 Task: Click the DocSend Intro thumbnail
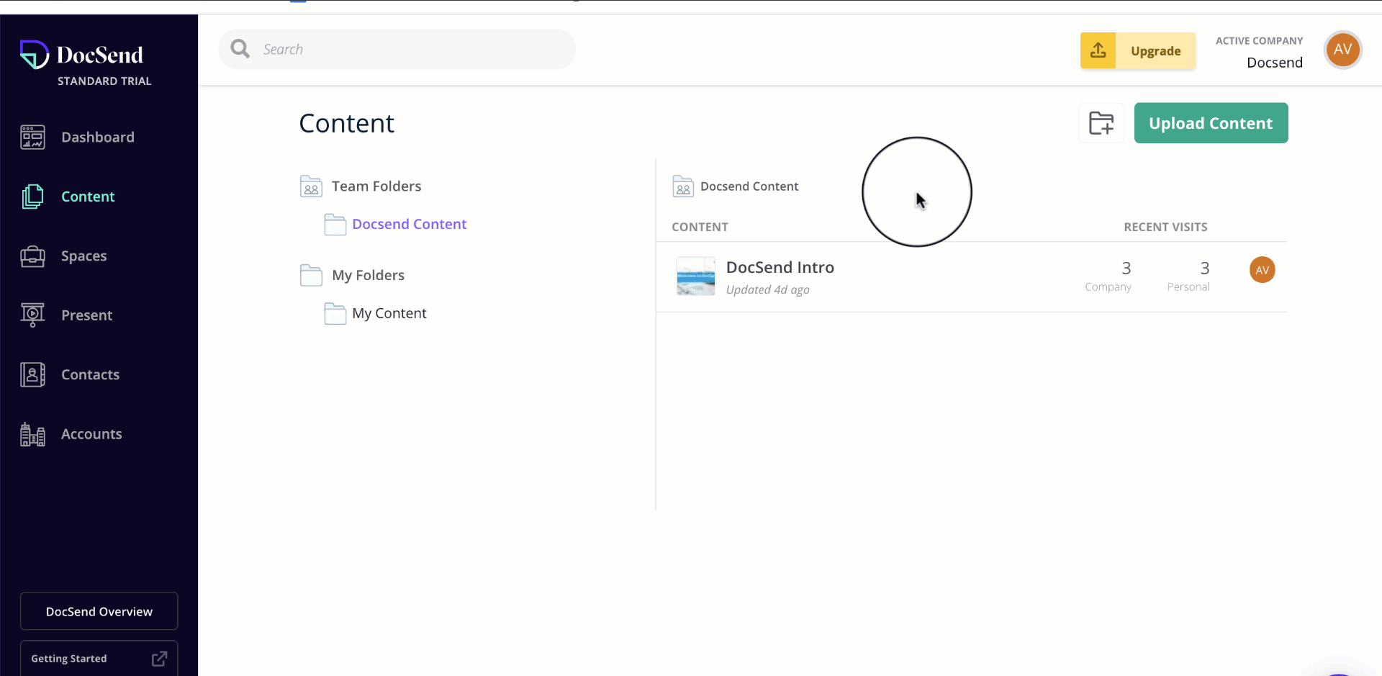point(695,276)
